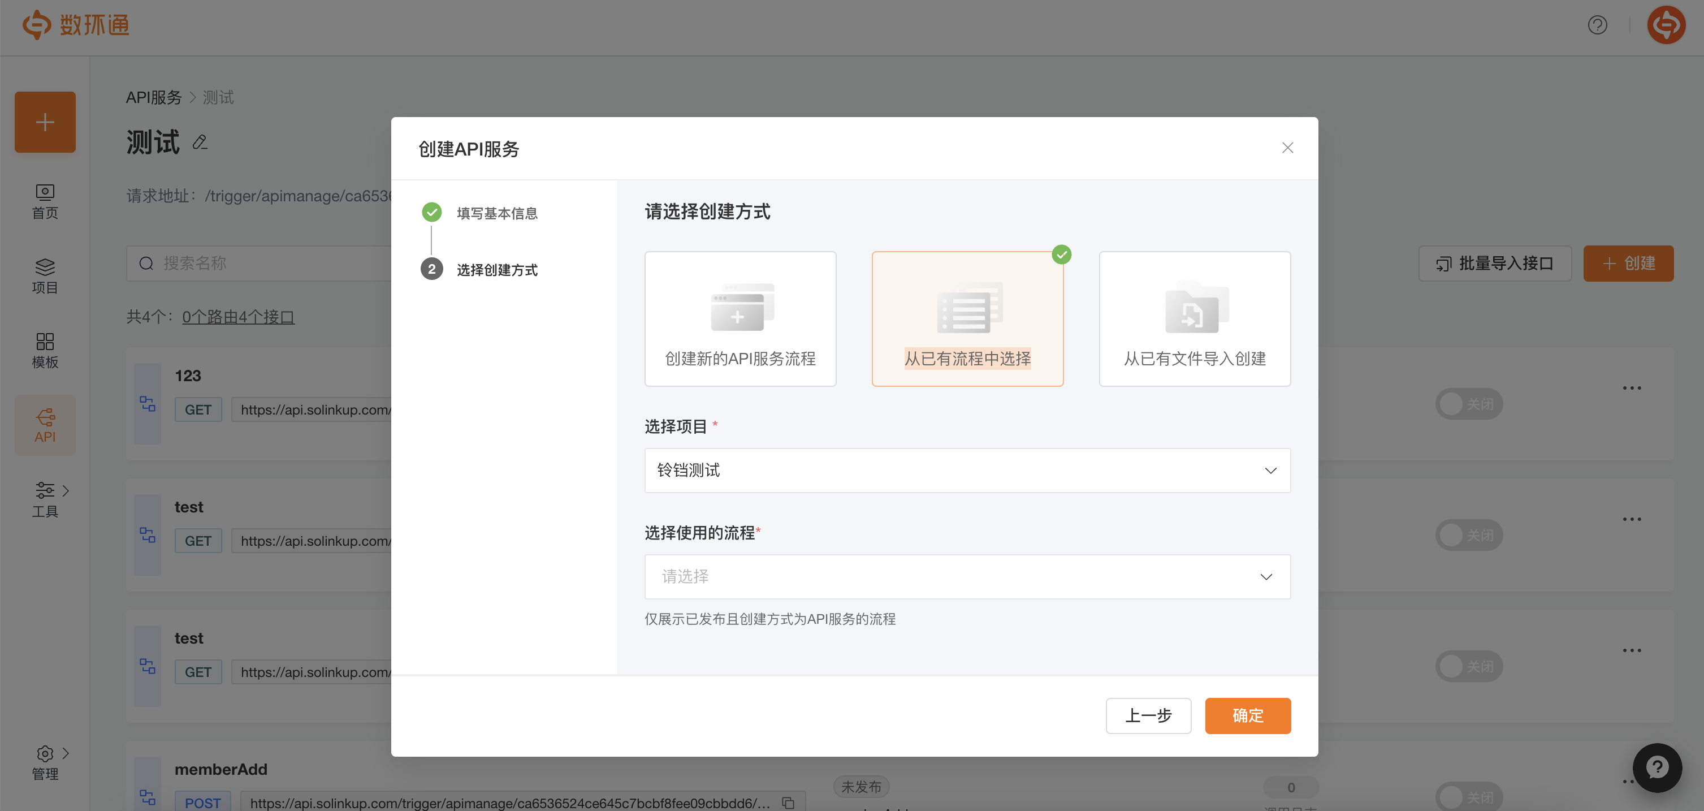Open the API服务 breadcrumb link
The height and width of the screenshot is (811, 1704).
153,97
